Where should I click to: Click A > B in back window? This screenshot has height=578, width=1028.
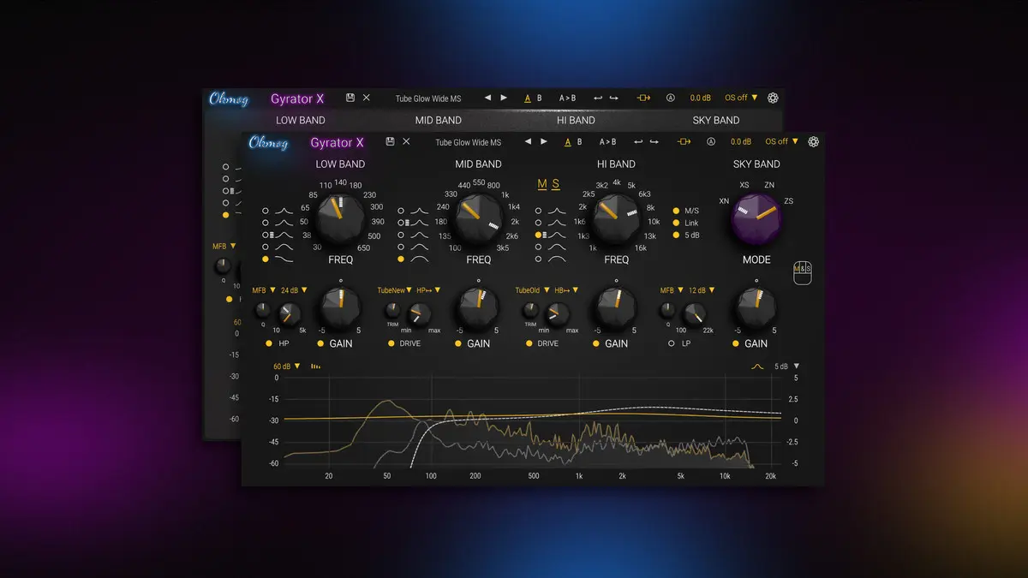567,98
